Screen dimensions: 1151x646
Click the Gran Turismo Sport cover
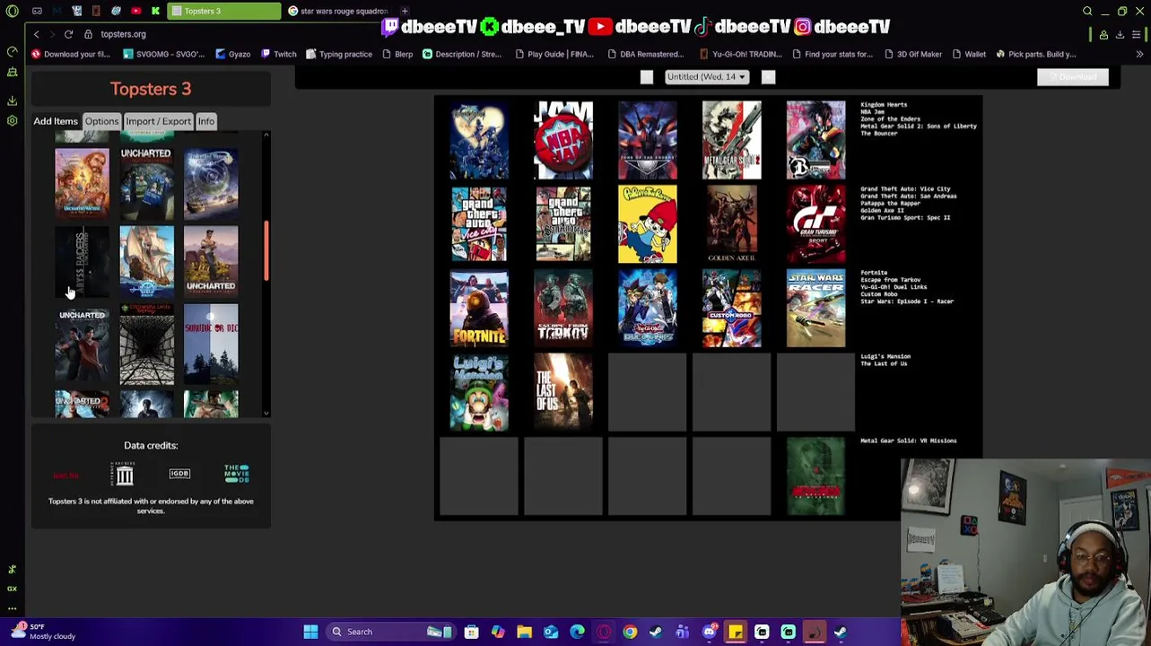[x=815, y=224]
